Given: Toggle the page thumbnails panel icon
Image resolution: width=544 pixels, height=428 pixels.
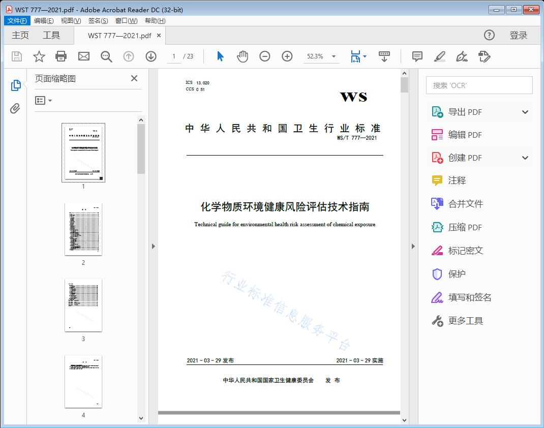Looking at the screenshot, I should [x=15, y=85].
